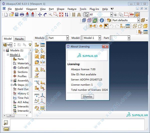Screen dimensions: 150x133
Task: Apply wireframe render style
Action: pyautogui.click(x=135, y=26)
